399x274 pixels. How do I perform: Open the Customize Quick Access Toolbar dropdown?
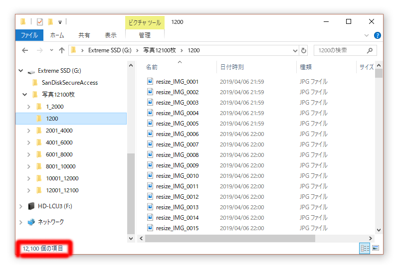pos(60,22)
